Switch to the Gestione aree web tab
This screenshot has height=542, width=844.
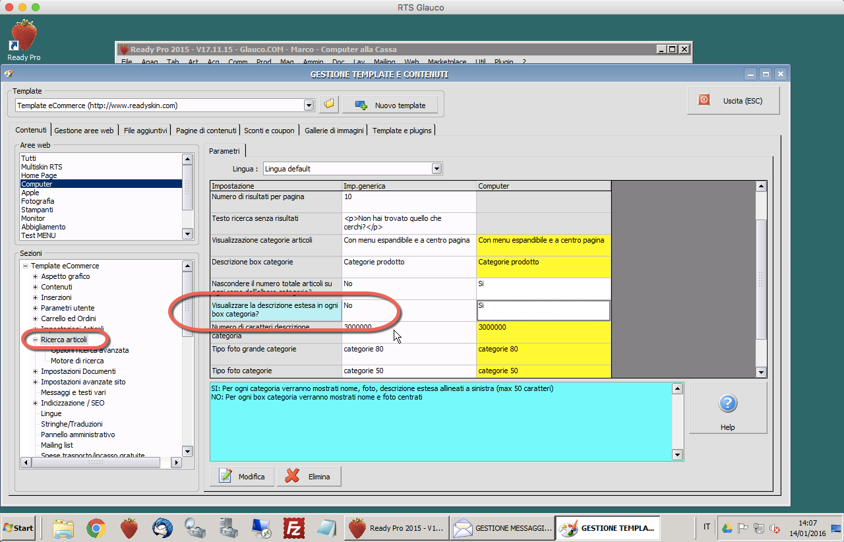click(x=84, y=131)
